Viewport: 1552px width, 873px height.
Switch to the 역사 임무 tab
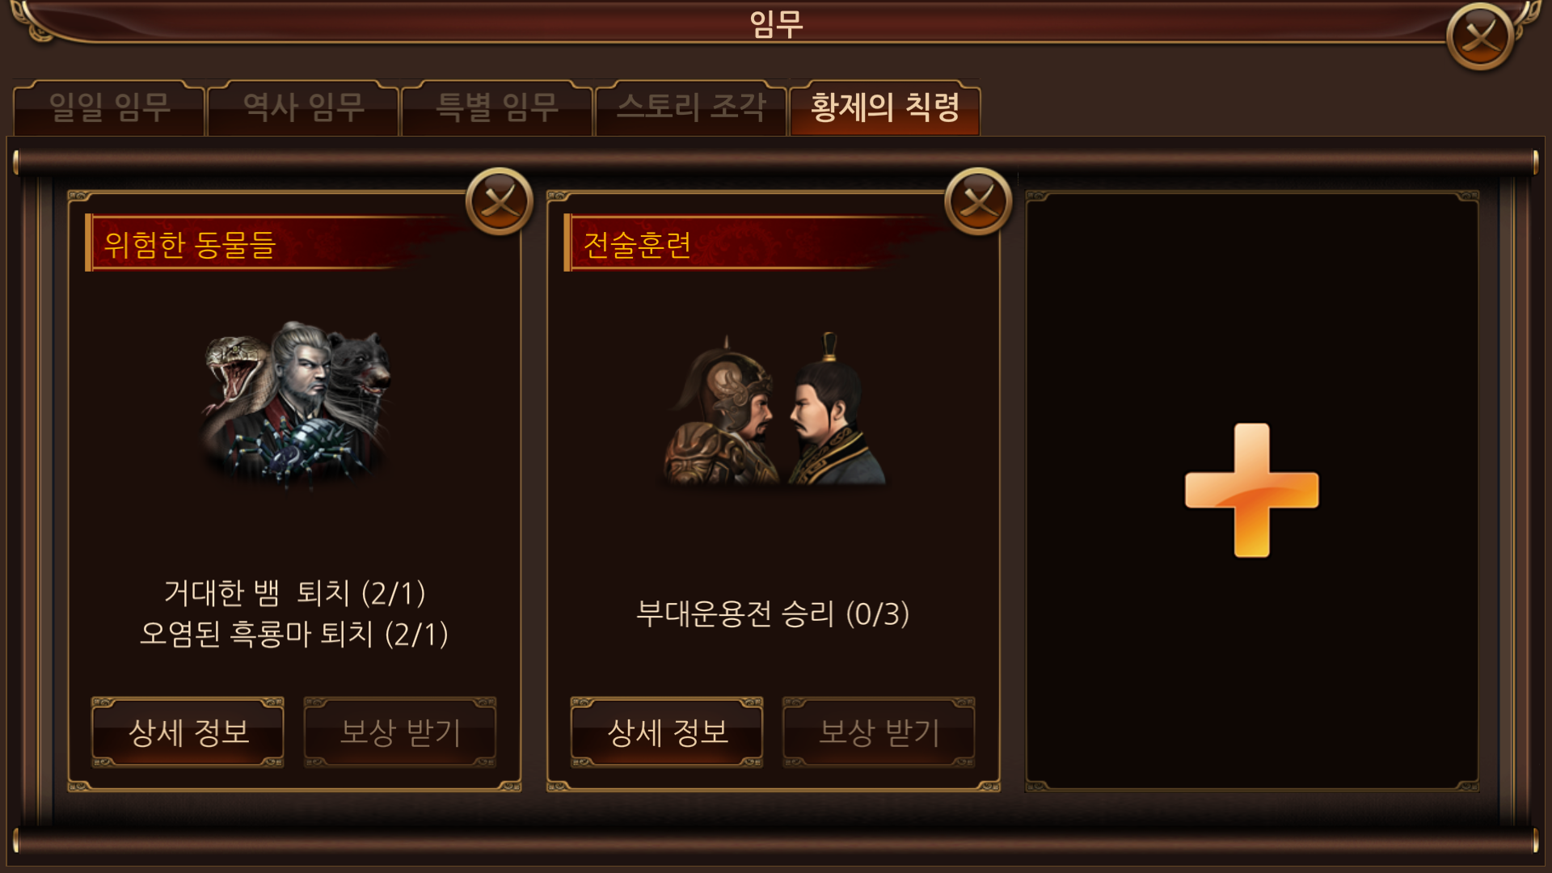click(x=303, y=108)
